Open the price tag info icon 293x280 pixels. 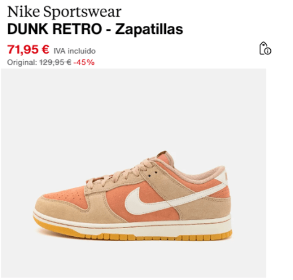pos(265,49)
